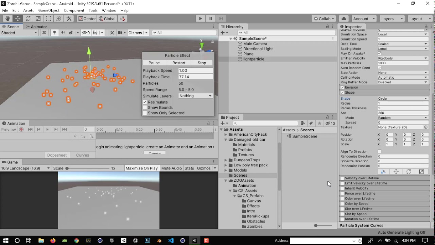Toggle the 2D scene view mode
The width and height of the screenshot is (435, 245).
point(44,33)
